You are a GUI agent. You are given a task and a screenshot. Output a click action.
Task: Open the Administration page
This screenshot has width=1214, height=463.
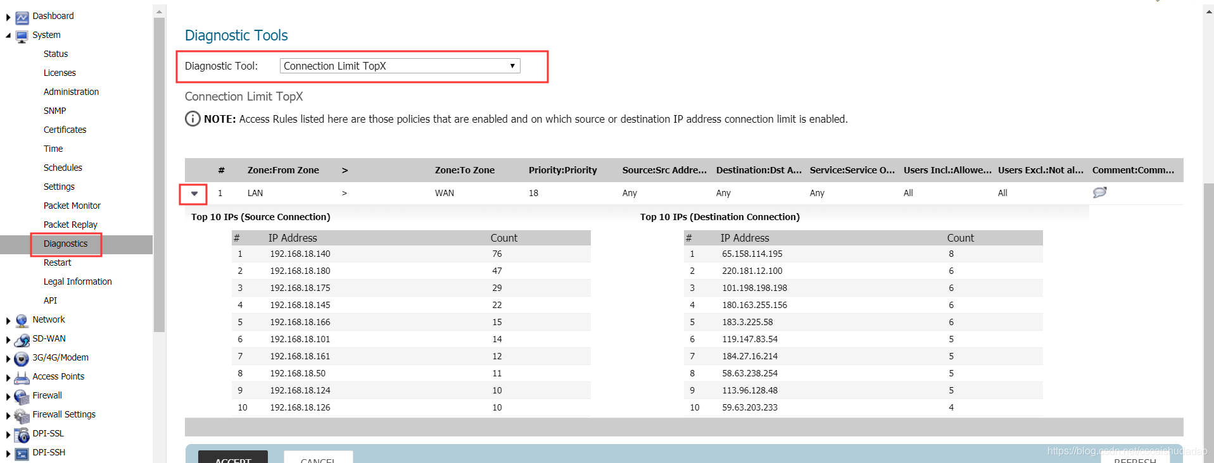(x=71, y=92)
